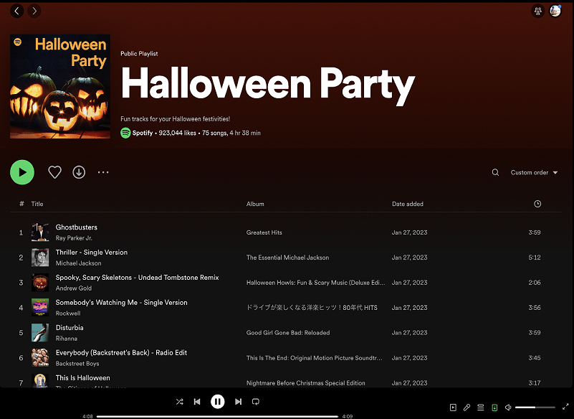This screenshot has height=419, width=574.
Task: Open the lyrics view
Action: coord(467,407)
